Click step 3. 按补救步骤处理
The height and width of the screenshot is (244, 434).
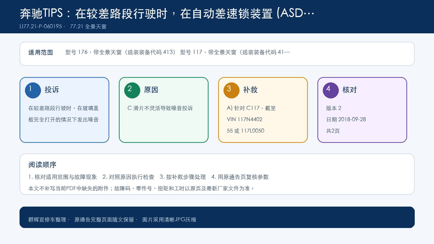pos(183,177)
